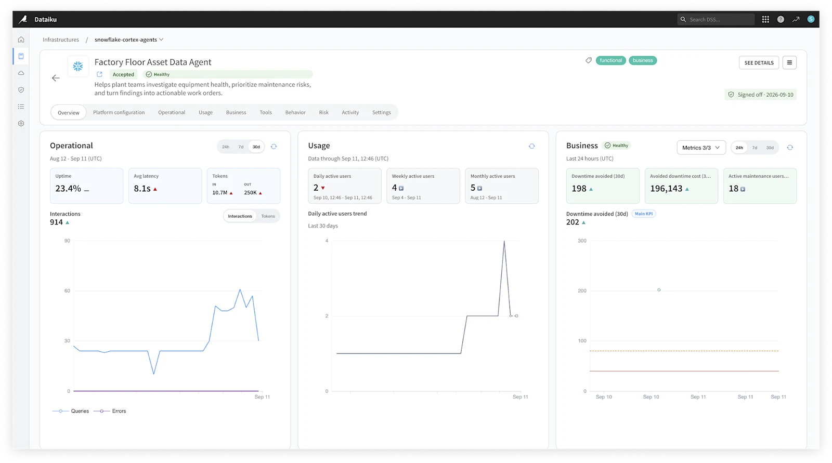This screenshot has width=832, height=463.
Task: Click the trending arrow icon in top bar
Action: coord(796,19)
